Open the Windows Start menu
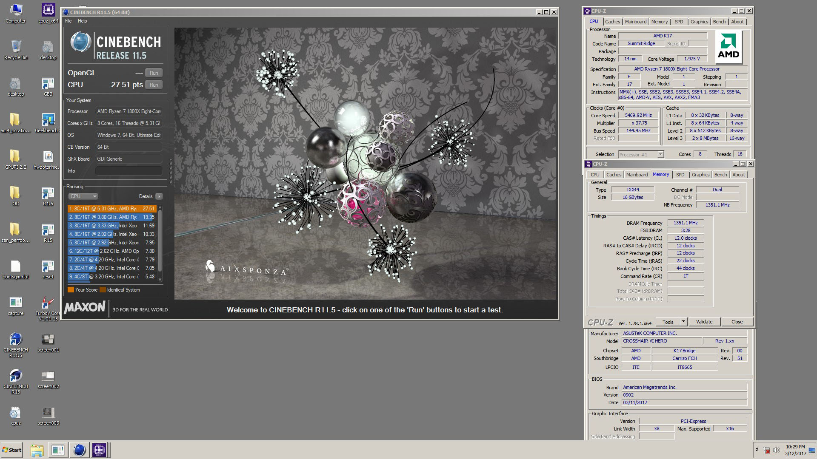The image size is (817, 459). coord(12,450)
